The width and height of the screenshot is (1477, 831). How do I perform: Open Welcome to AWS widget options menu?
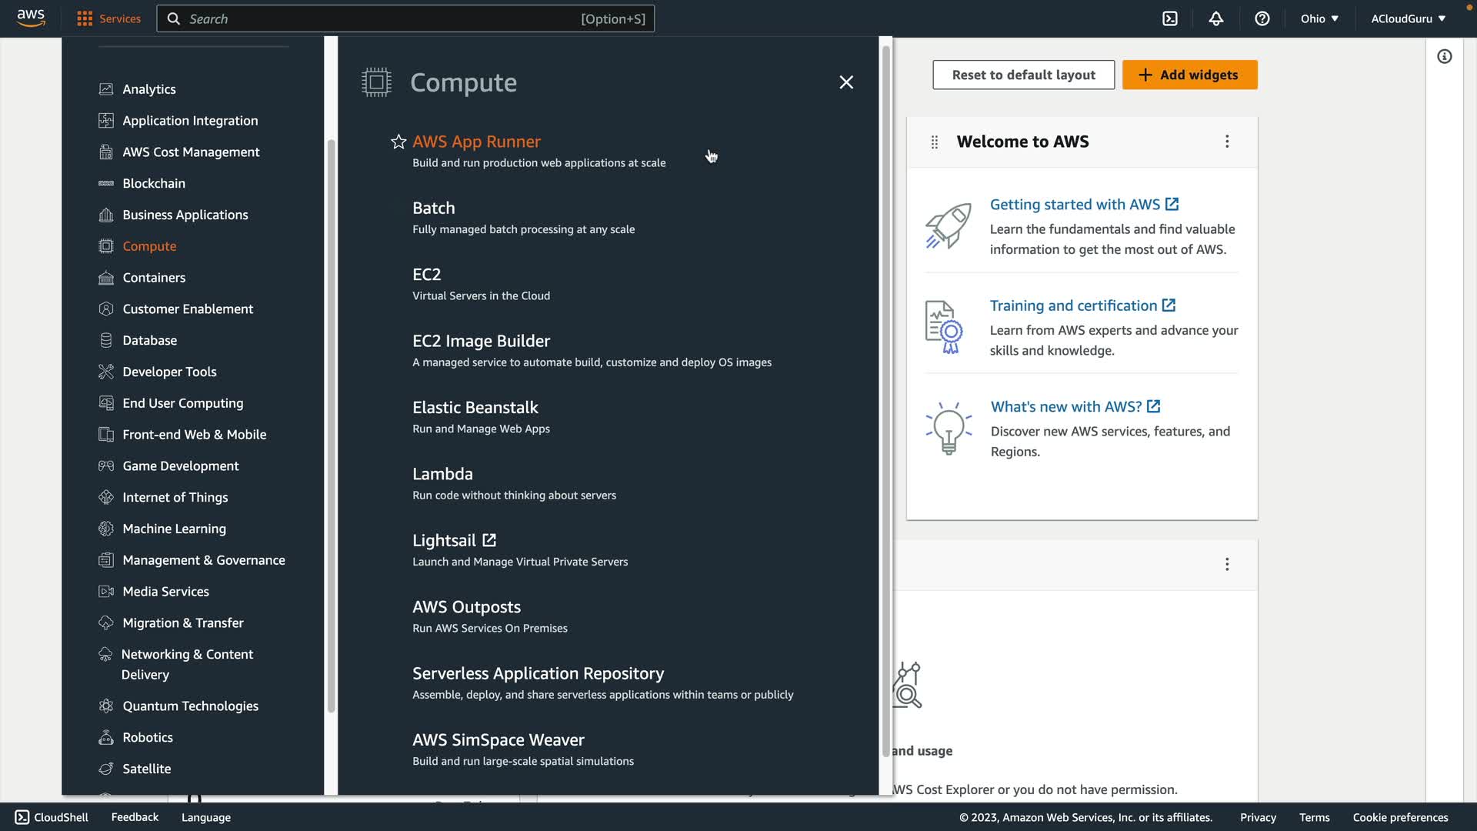[x=1227, y=142]
